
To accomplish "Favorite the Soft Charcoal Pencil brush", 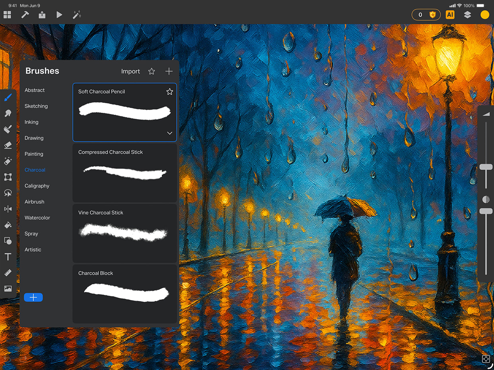I will [x=170, y=91].
